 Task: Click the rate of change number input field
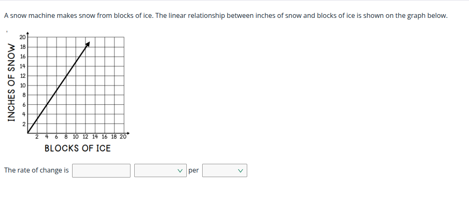click(101, 170)
